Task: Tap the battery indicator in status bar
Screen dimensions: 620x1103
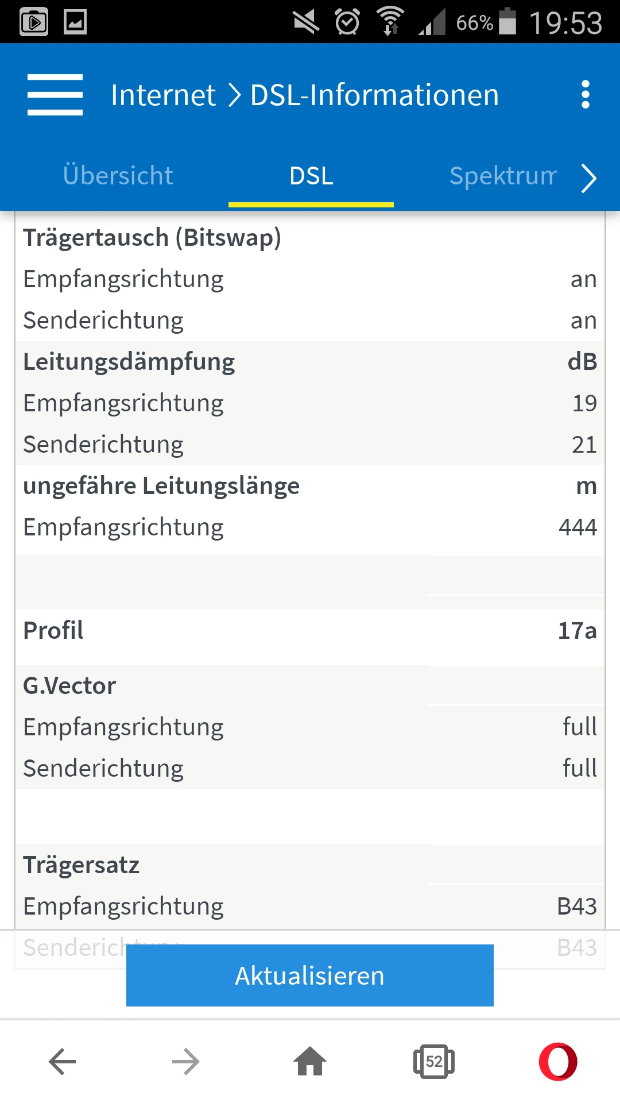Action: coord(507,21)
